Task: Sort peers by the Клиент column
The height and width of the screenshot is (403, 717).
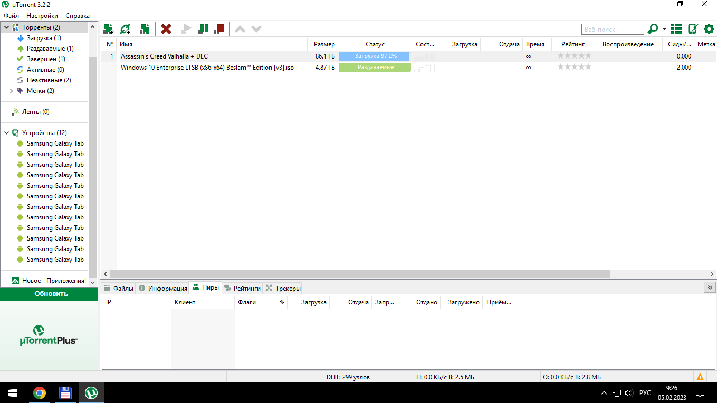Action: click(203, 302)
